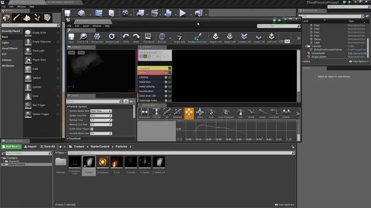
Task: Open Cascade Window menu
Action: click(x=97, y=26)
